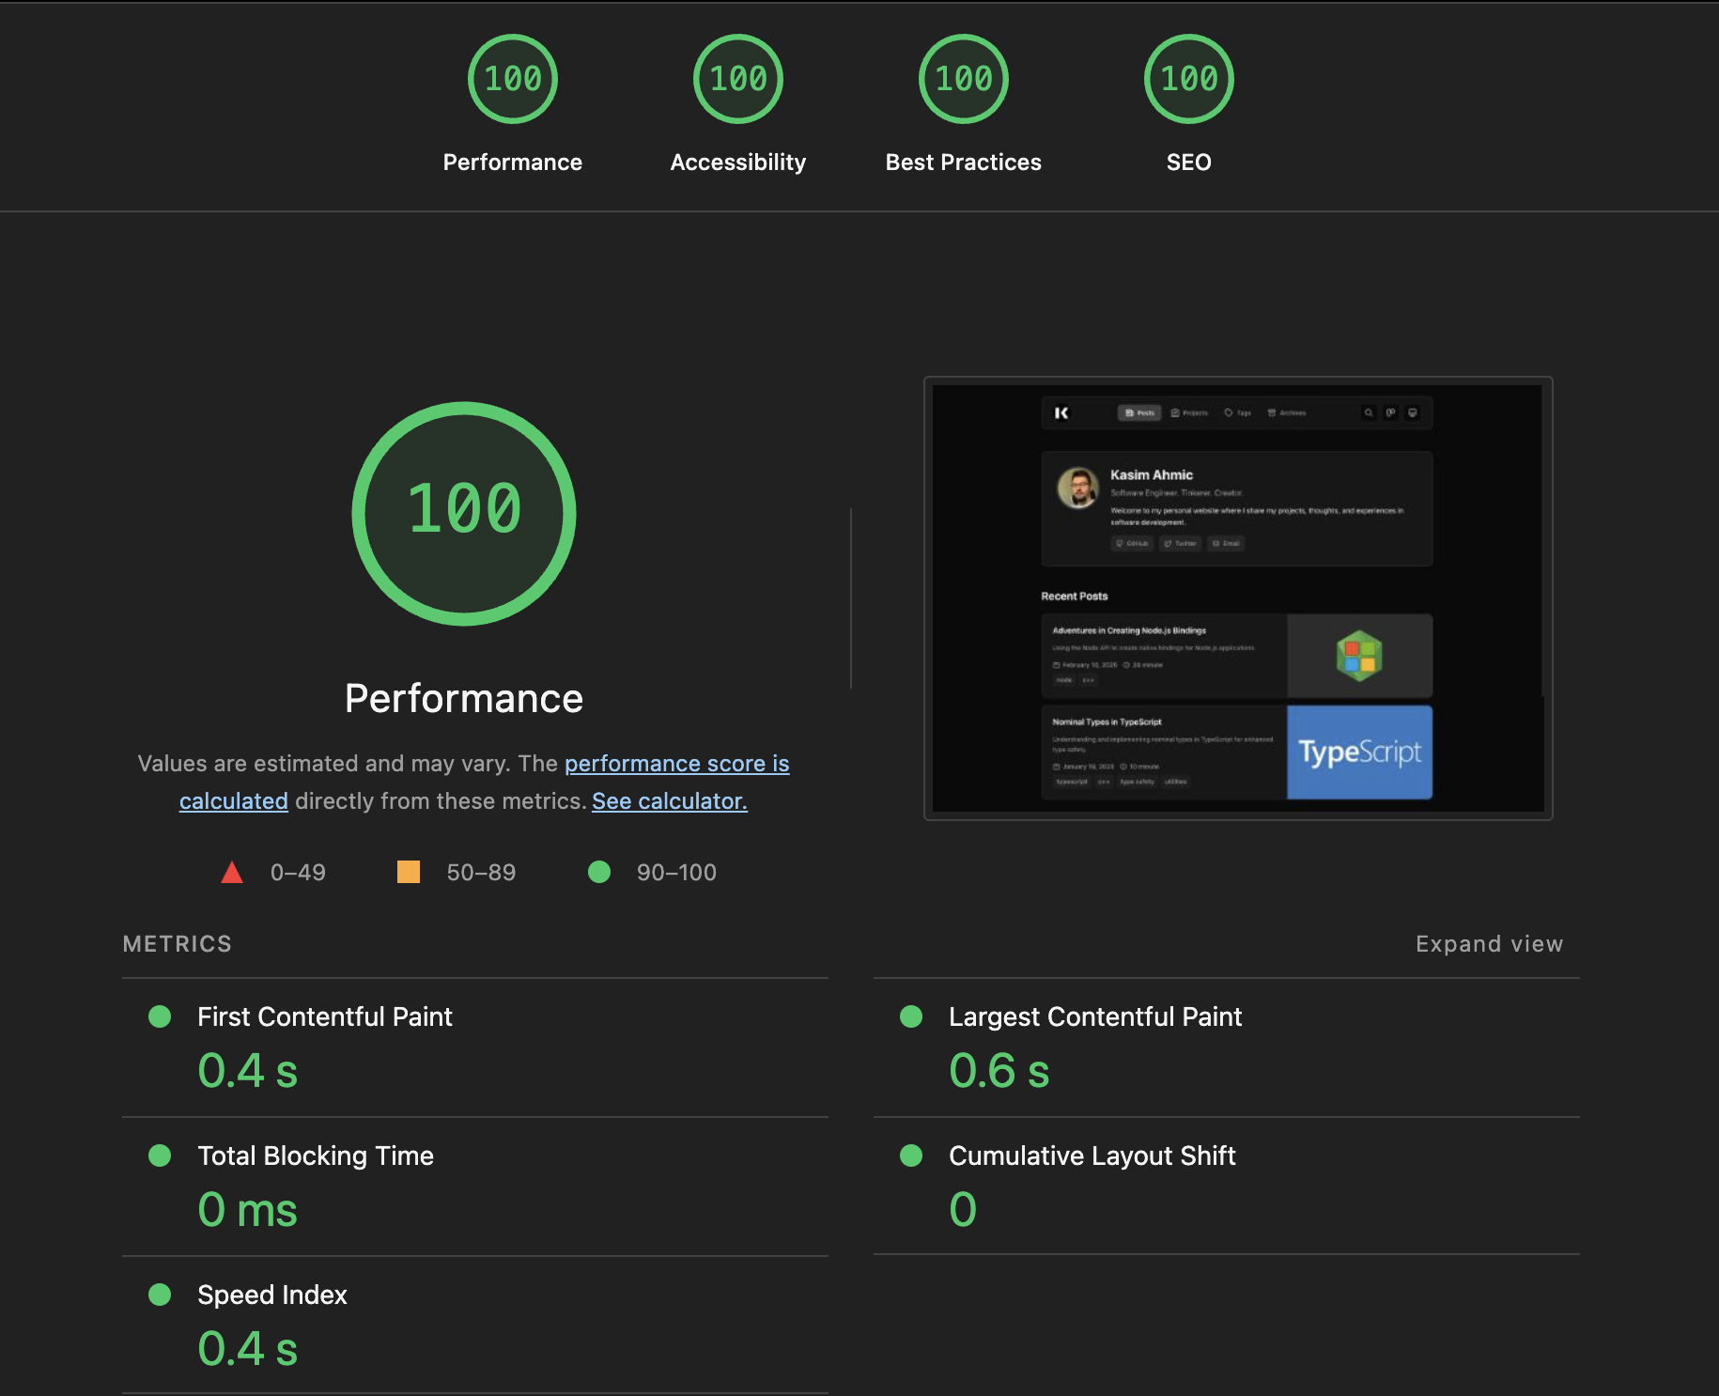The width and height of the screenshot is (1719, 1396).
Task: Click the orange 50–89 legend swatch
Action: (410, 872)
